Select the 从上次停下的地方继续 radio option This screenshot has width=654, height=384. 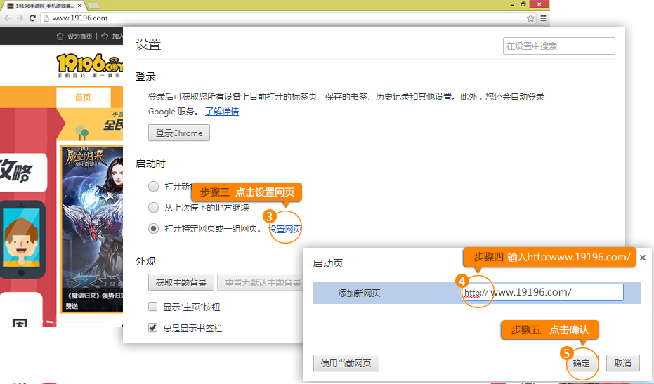coord(153,208)
